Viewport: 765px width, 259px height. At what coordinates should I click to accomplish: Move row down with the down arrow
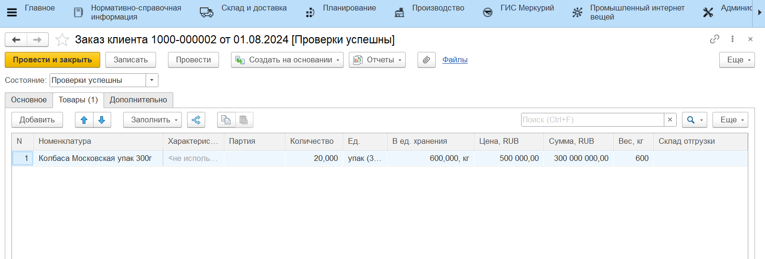[102, 120]
